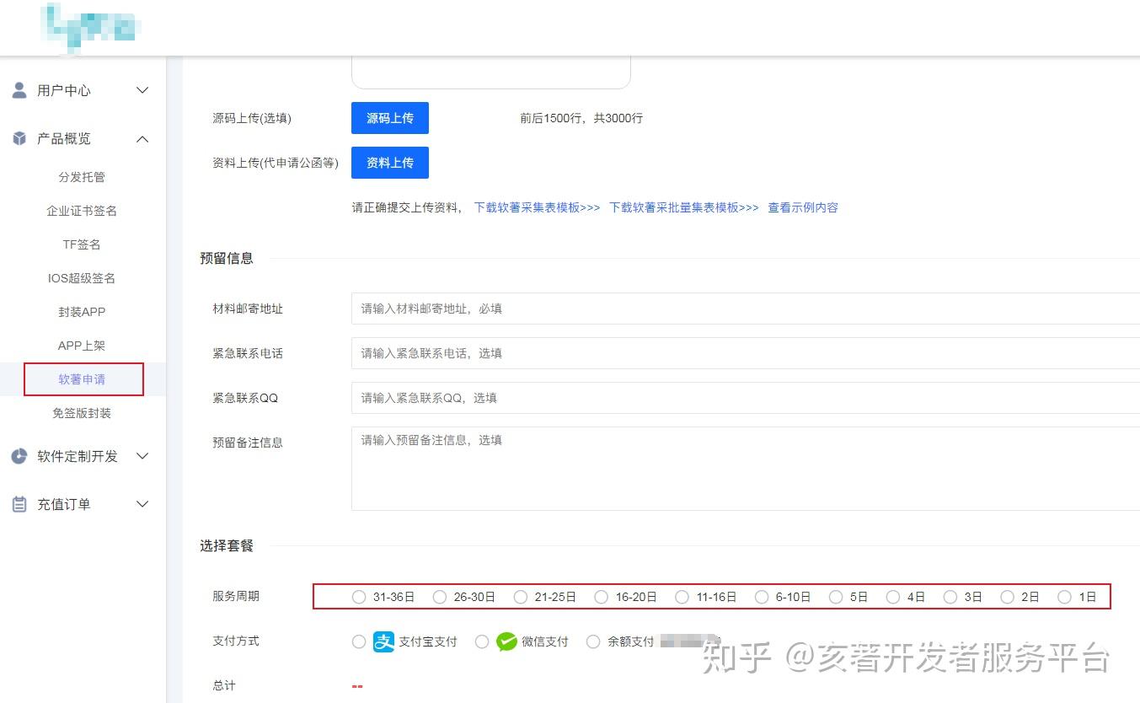Select the 4日 service period
The image size is (1140, 703).
[x=893, y=597]
